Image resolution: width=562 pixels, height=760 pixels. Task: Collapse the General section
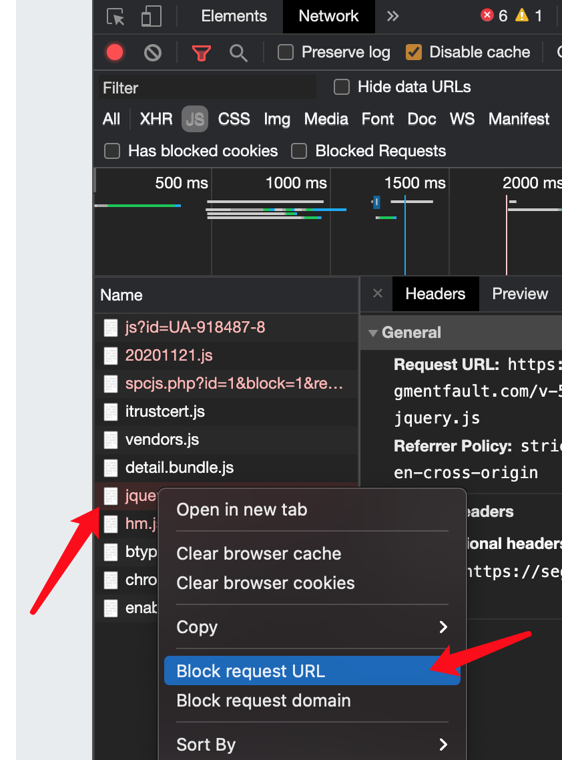[x=373, y=333]
